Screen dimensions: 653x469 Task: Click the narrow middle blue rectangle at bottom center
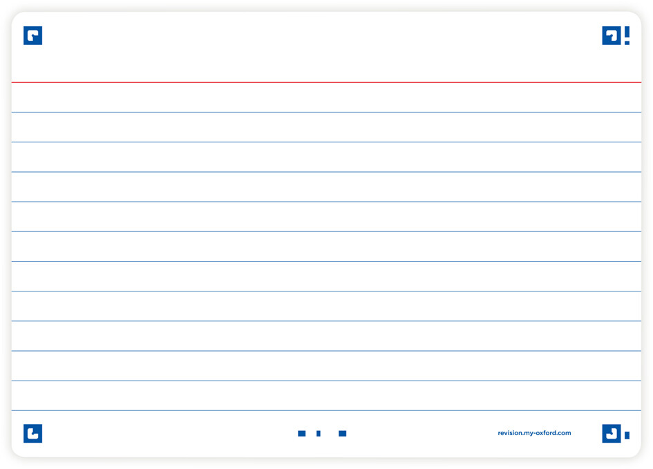[x=319, y=434]
